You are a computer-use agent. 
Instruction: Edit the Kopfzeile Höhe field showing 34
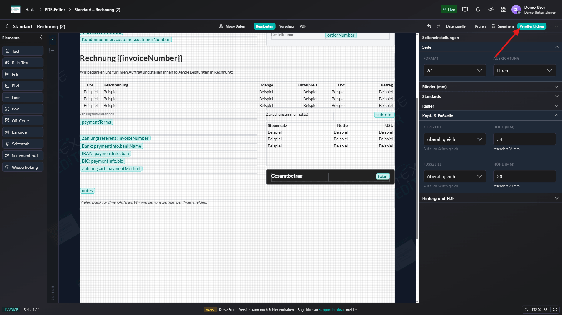tap(524, 139)
